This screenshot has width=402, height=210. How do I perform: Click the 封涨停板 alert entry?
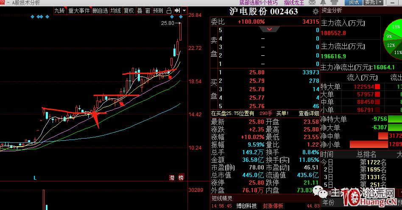(273, 206)
